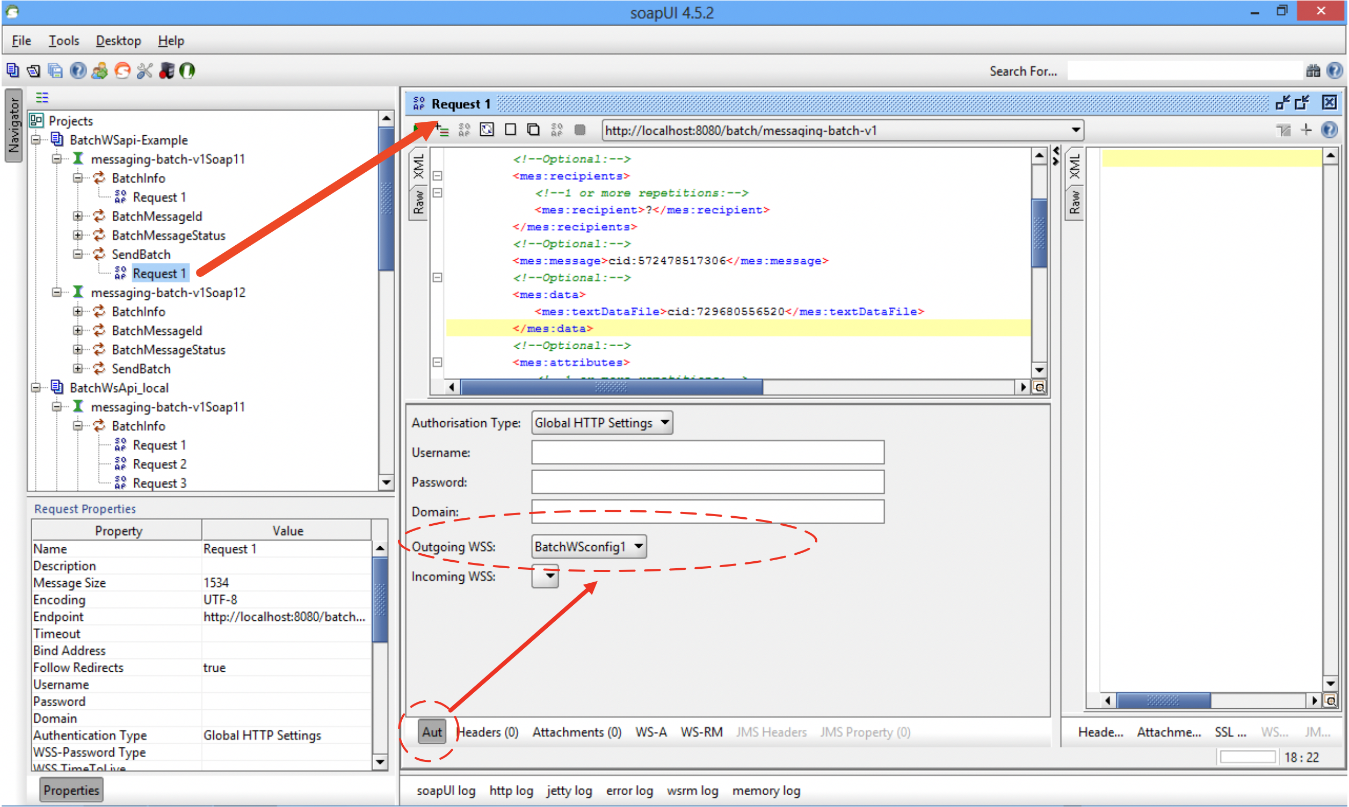Open the File menu
Viewport: 1349px width, 807px height.
point(21,41)
